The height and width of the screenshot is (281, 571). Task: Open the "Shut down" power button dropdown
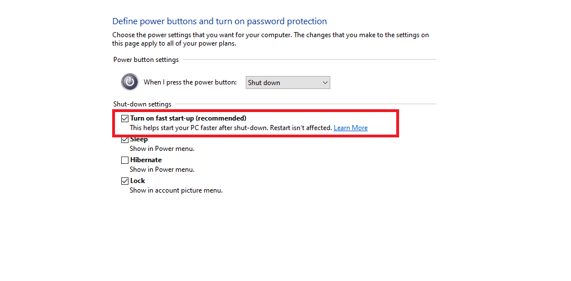(x=287, y=83)
